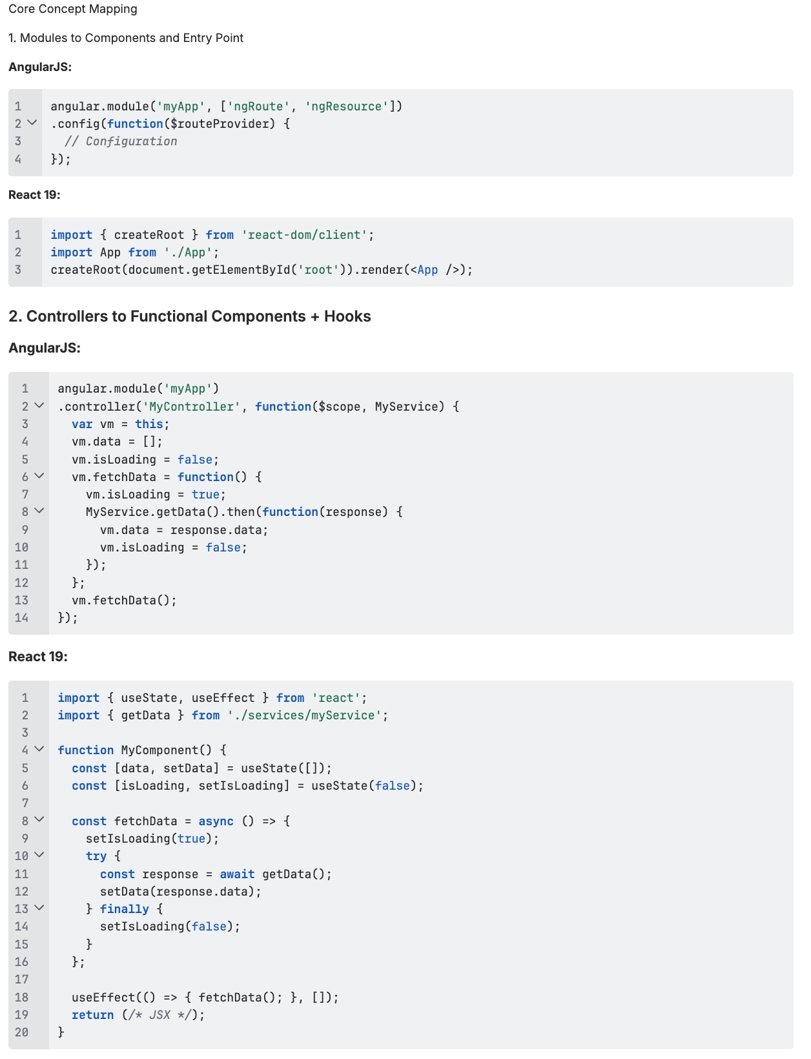Click line 'vm.data = [];'

117,442
